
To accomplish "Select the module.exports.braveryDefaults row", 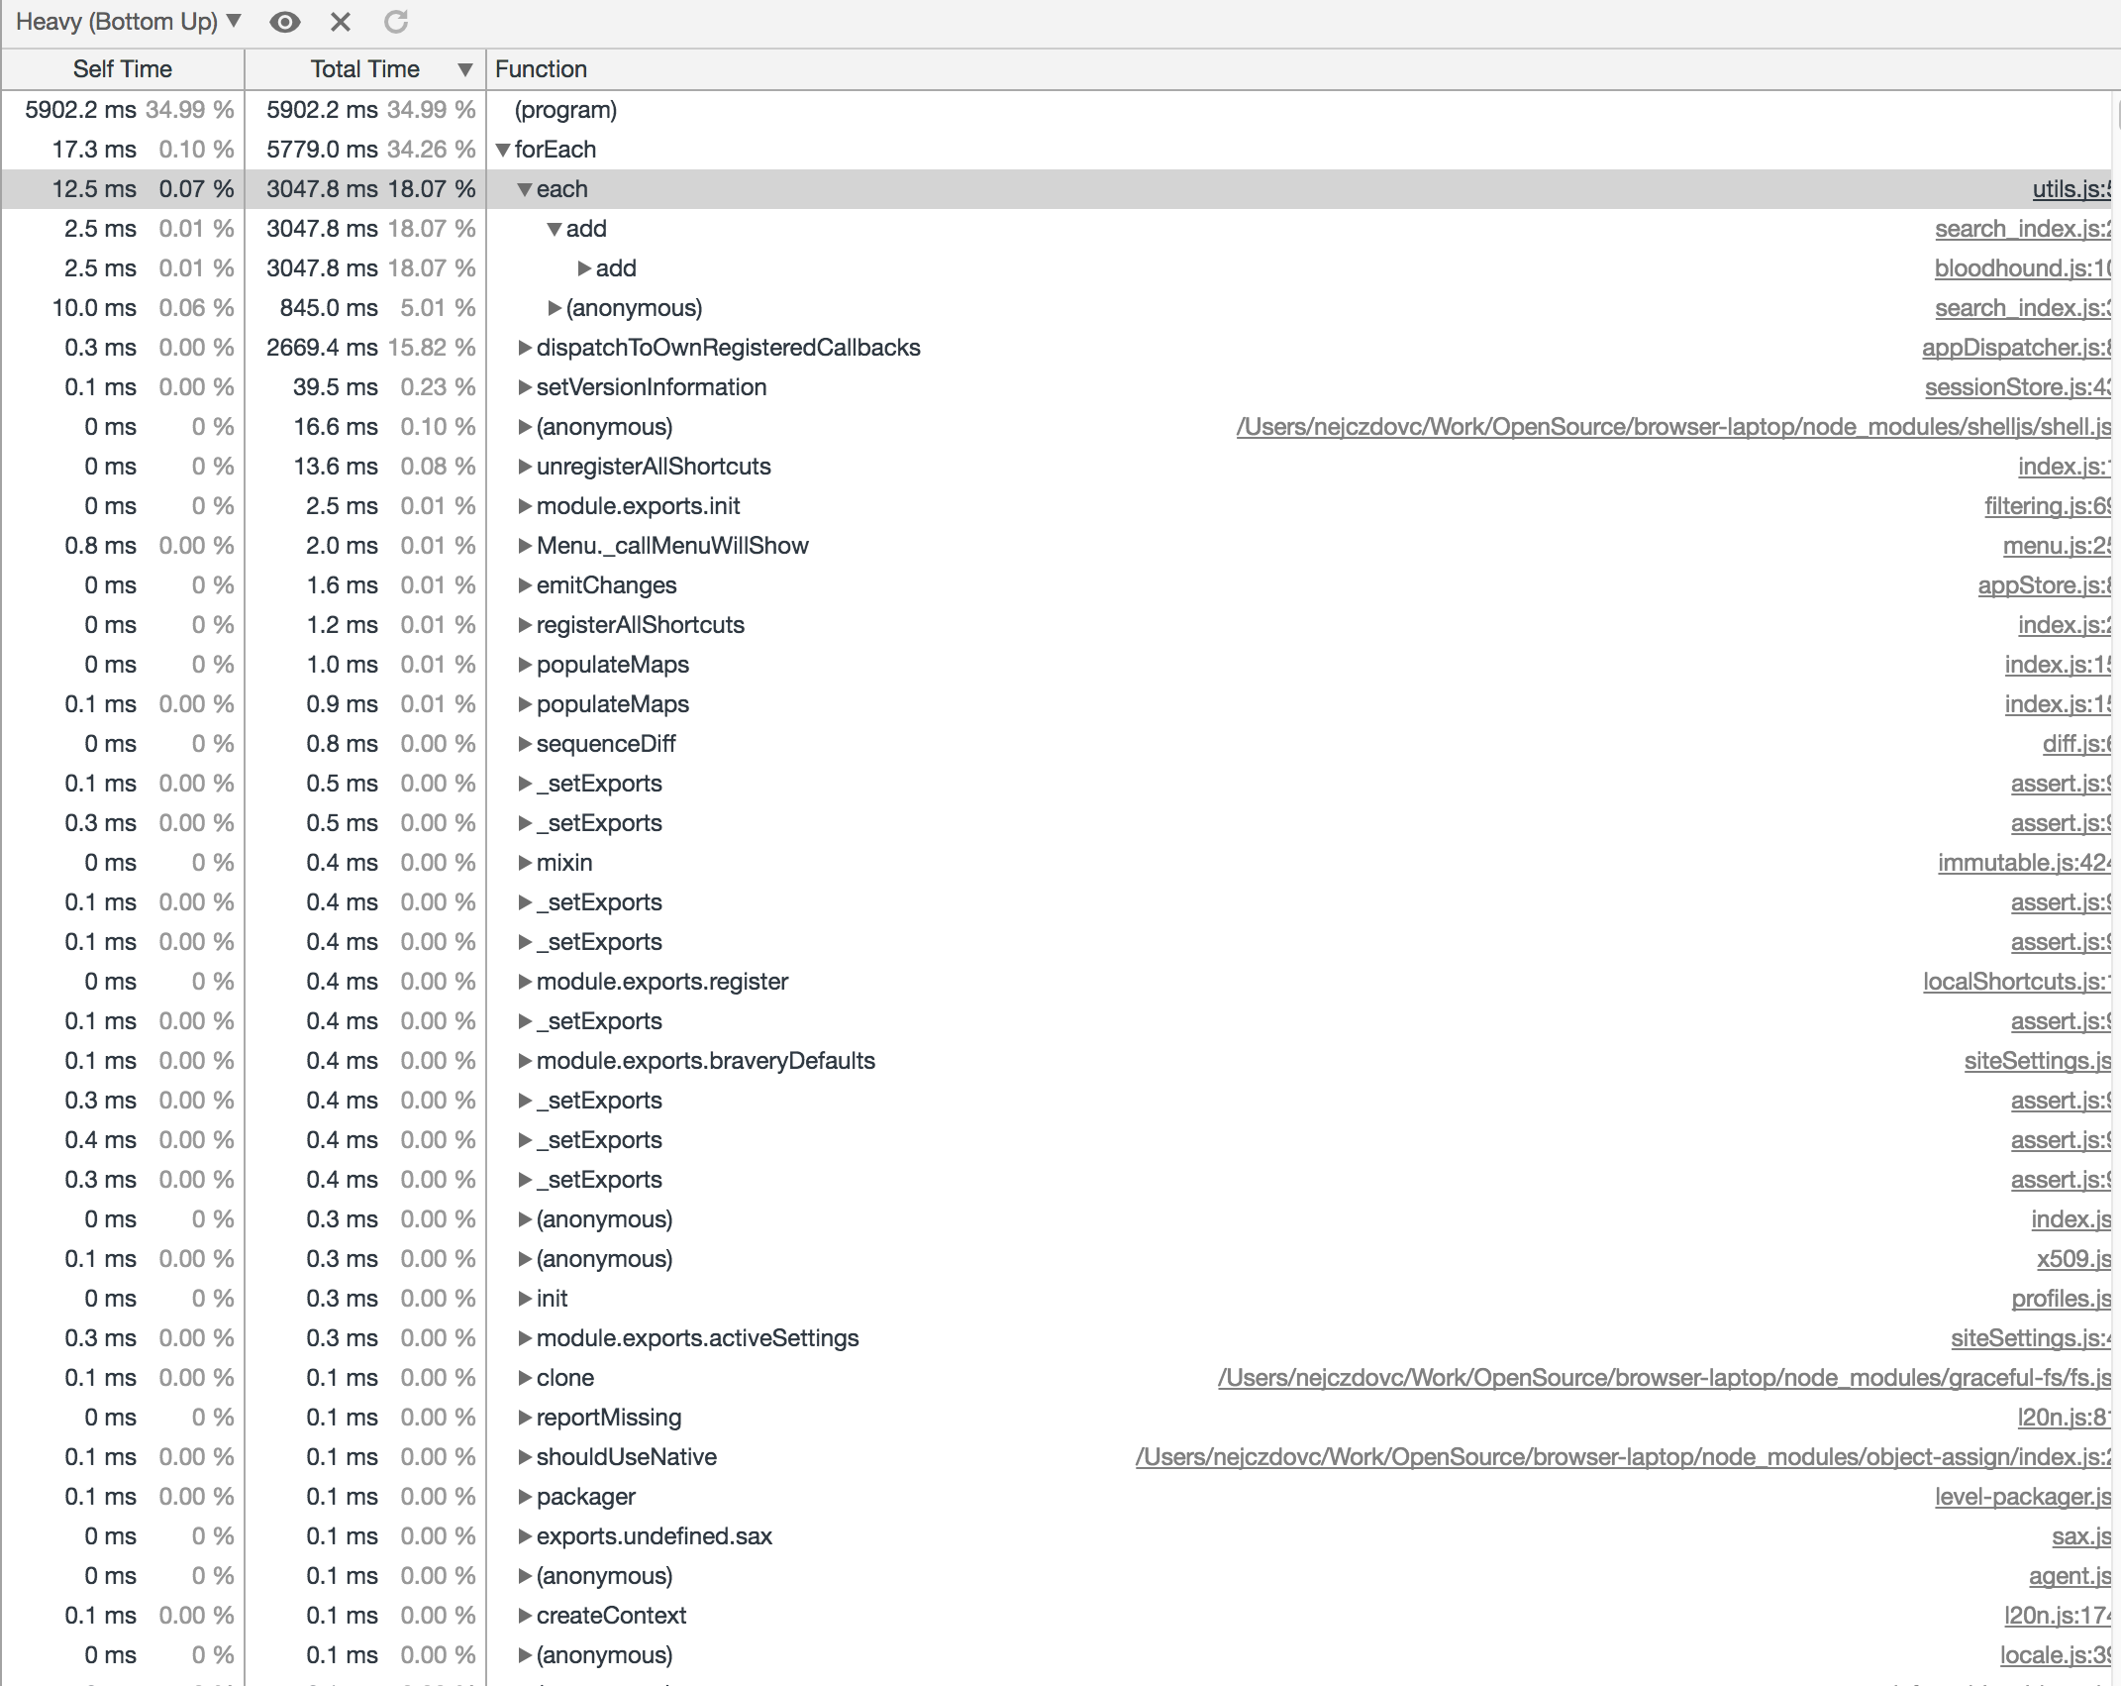I will pos(705,1061).
